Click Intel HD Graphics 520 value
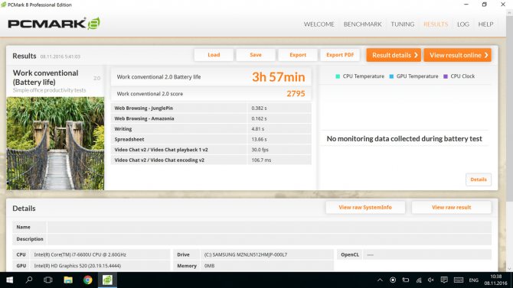 77,266
